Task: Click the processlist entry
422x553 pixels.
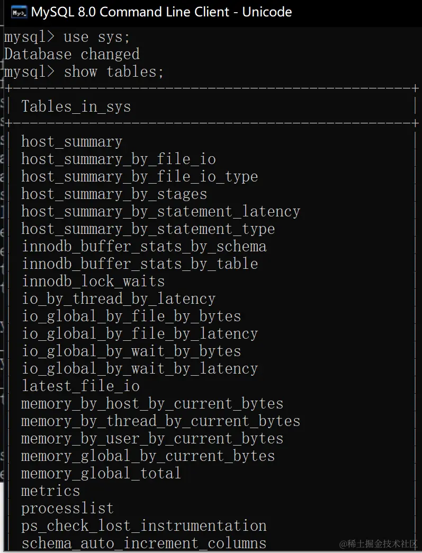Action: tap(68, 509)
